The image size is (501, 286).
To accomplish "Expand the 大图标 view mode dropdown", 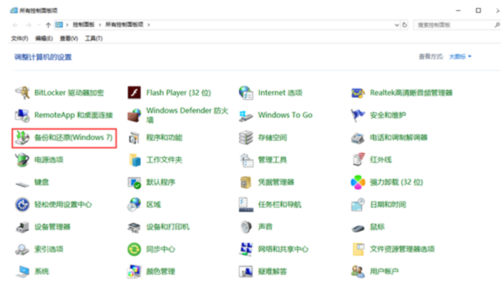I will (460, 56).
